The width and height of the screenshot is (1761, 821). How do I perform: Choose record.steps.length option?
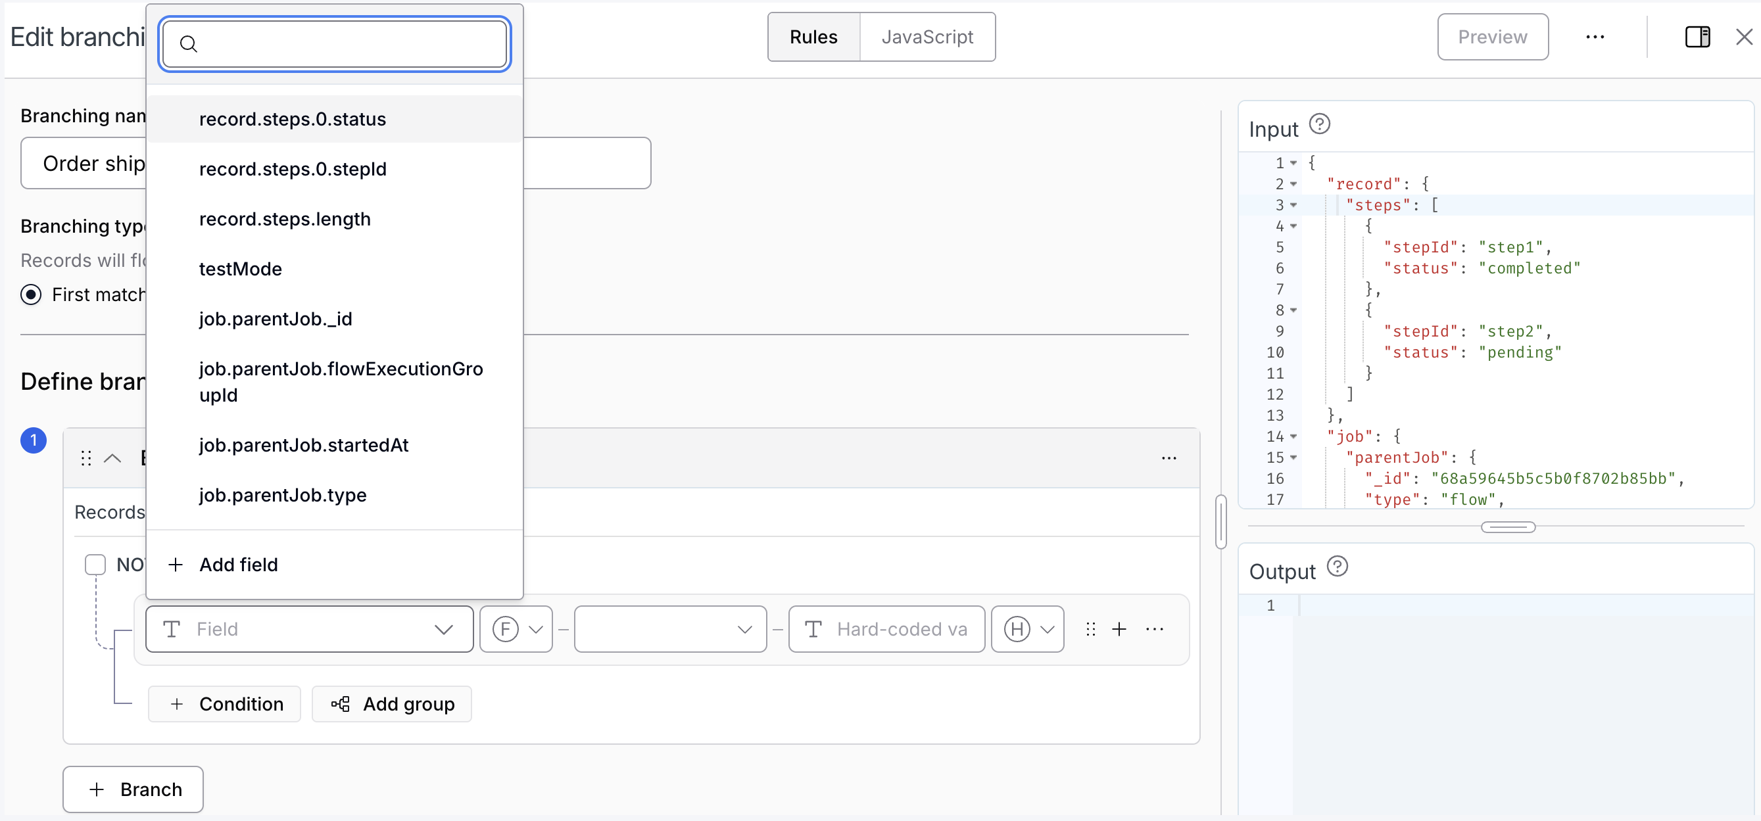coord(335,219)
